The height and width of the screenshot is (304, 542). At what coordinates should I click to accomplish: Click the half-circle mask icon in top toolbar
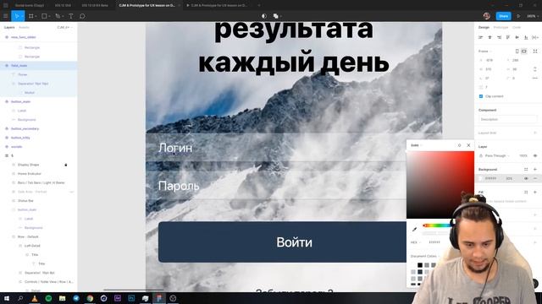tap(264, 16)
